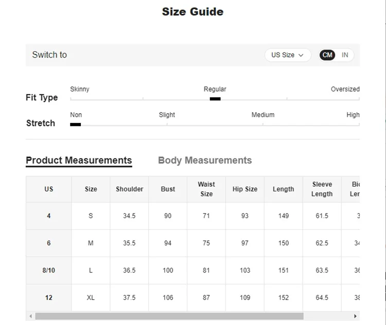
Task: Click the L size cell
Action: (x=91, y=270)
